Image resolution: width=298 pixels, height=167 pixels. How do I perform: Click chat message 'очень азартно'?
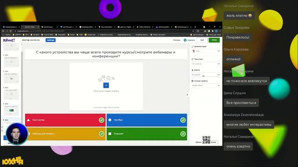(238, 147)
